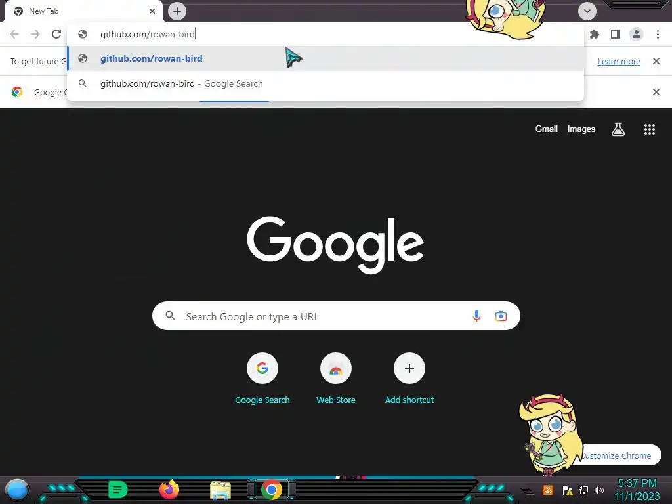Viewport: 672px width, 504px height.
Task: Open Gmail link
Action: [x=546, y=129]
